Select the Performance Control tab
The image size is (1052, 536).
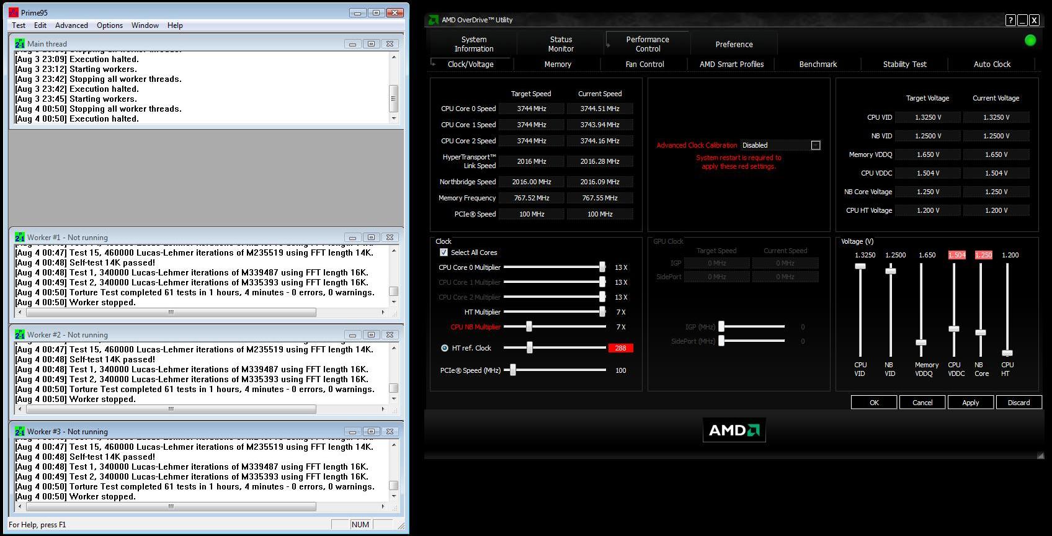point(648,44)
